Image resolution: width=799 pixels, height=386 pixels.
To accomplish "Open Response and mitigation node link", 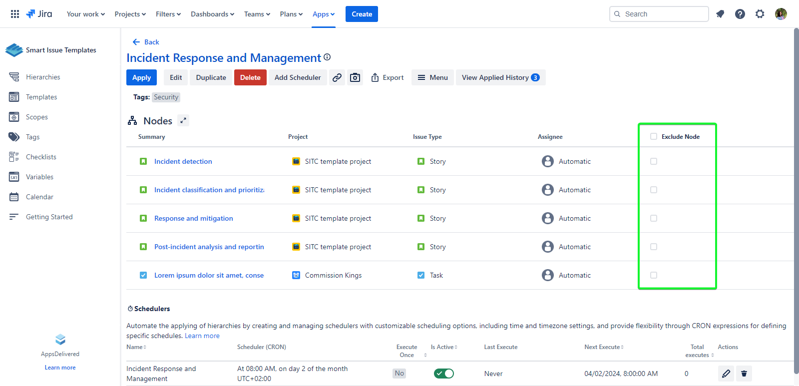I will tap(194, 218).
